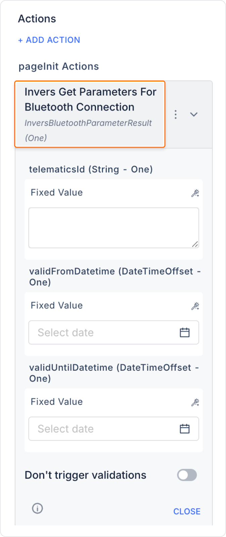Viewport: 226px width, 537px height.
Task: Click the magic wand icon for telematicsId
Action: pos(195,193)
